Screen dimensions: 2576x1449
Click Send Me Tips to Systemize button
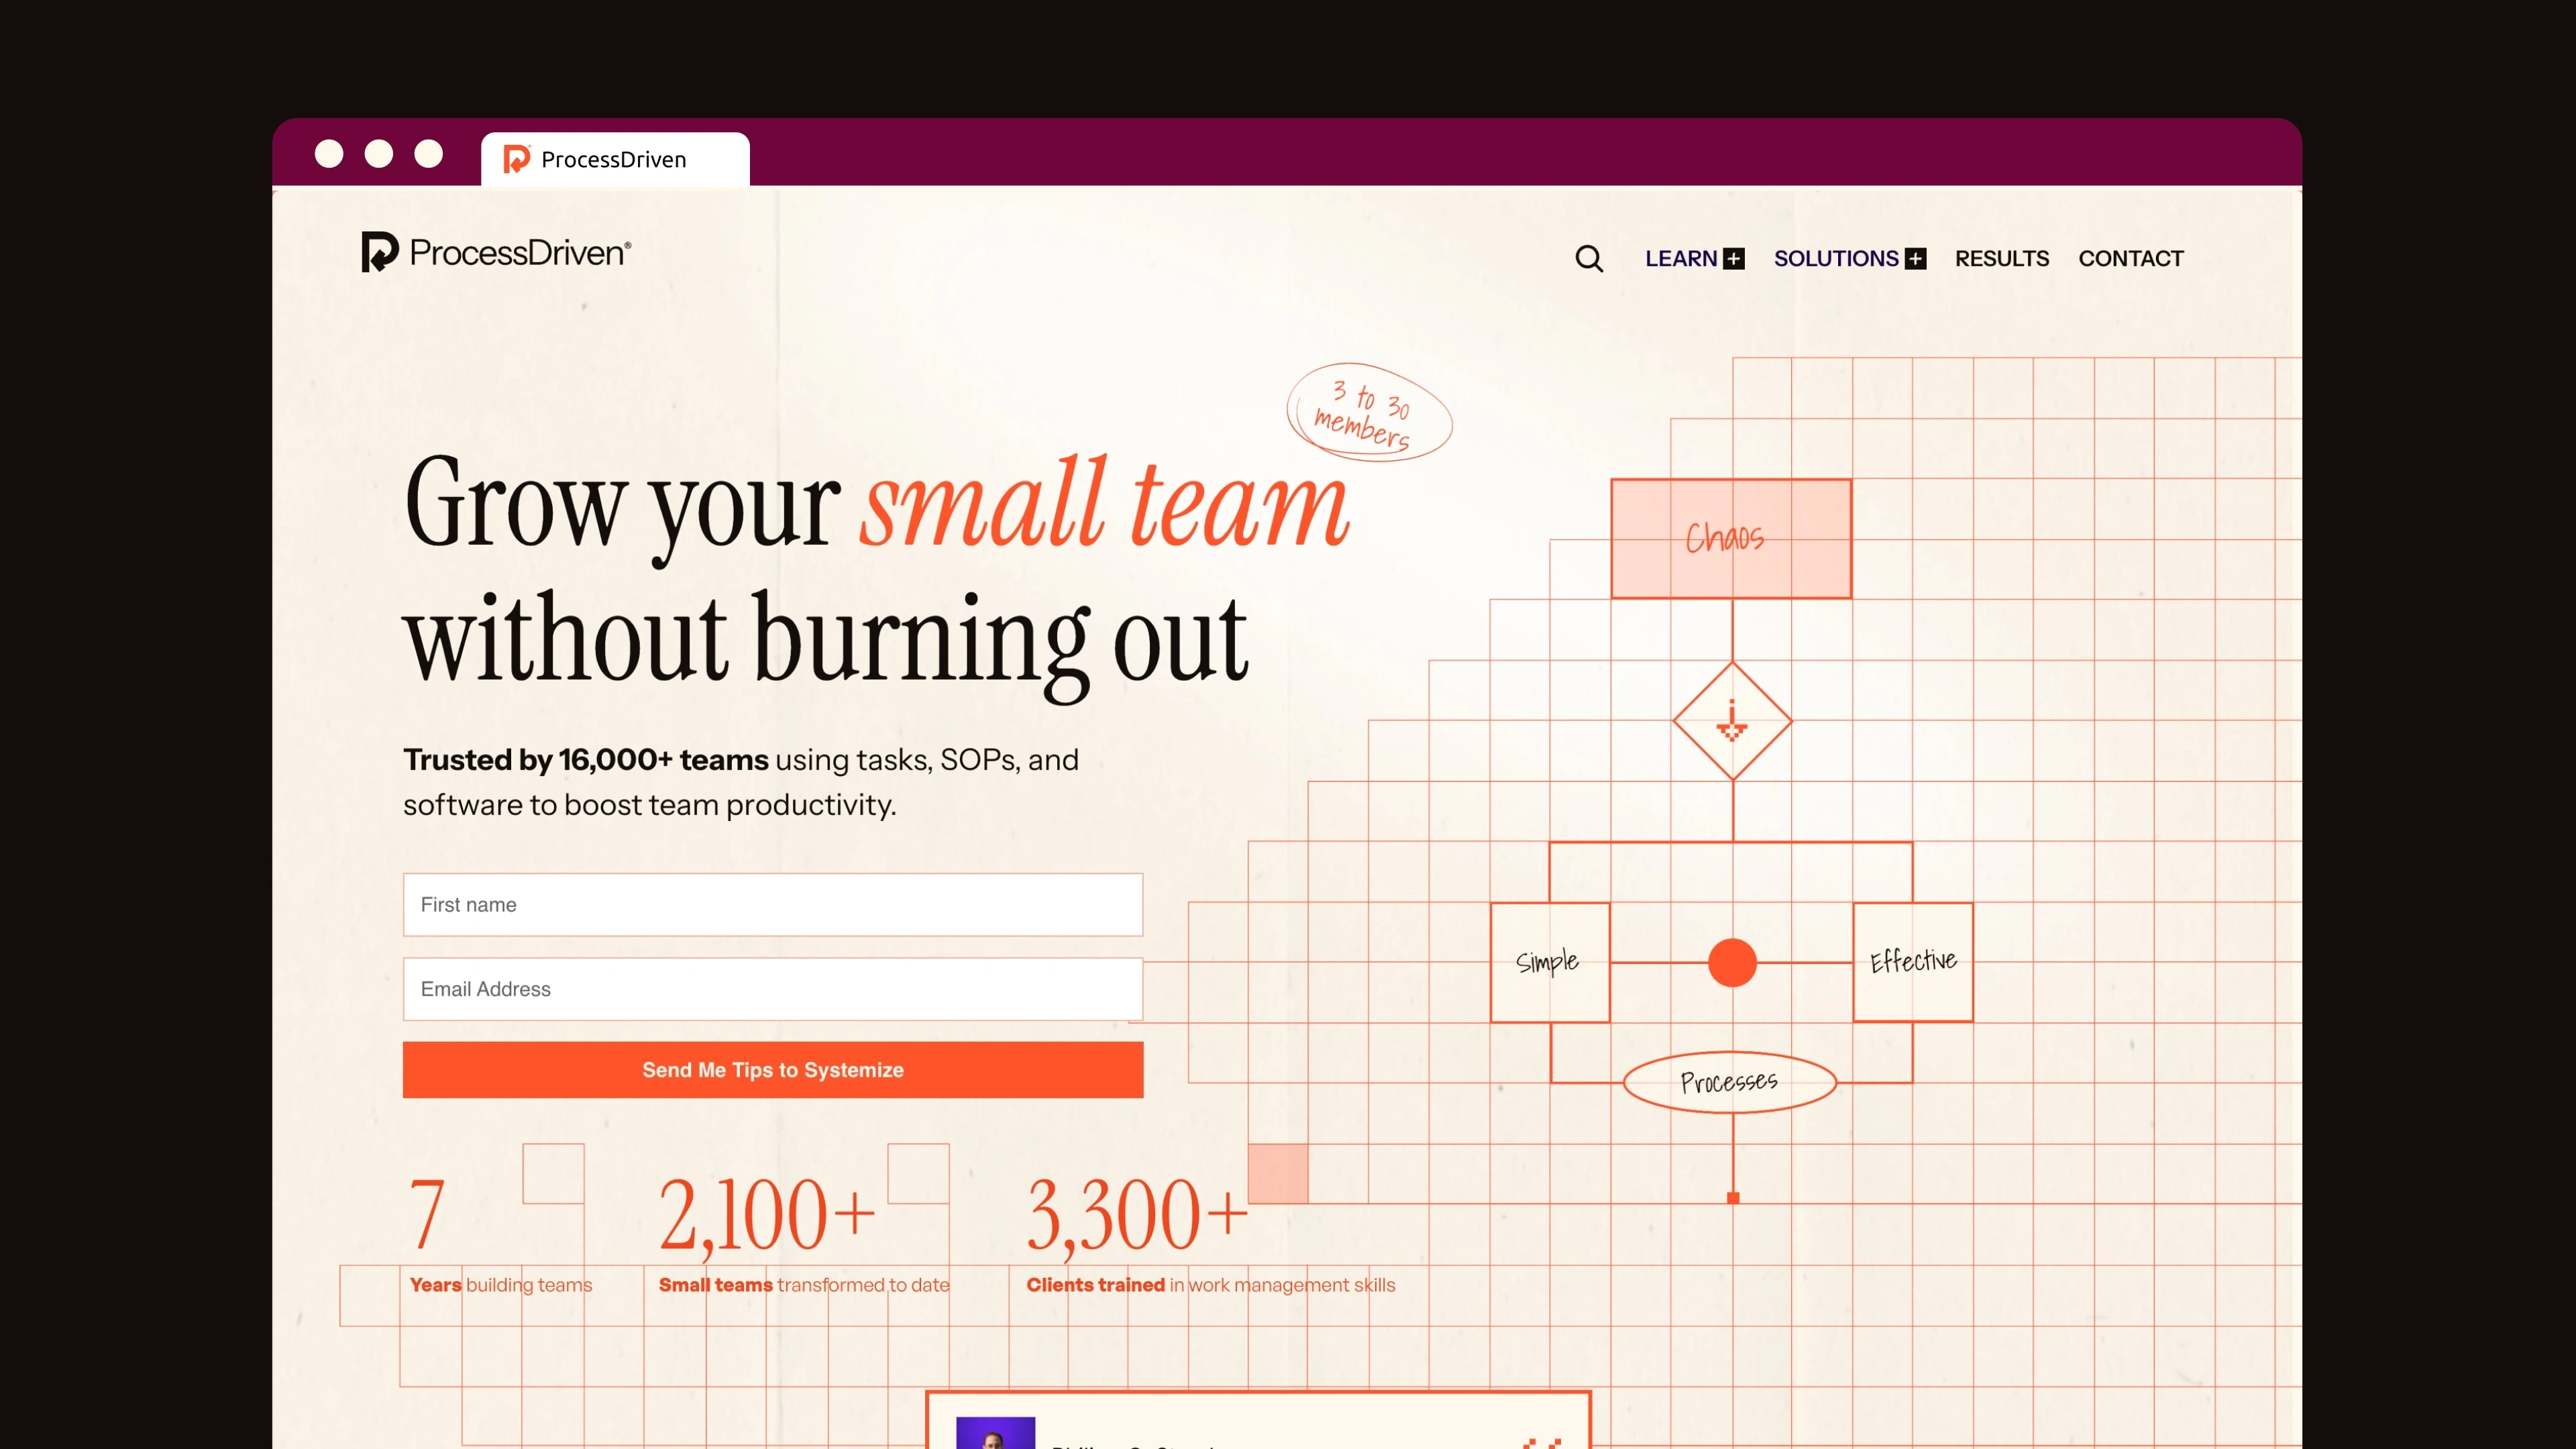(772, 1070)
